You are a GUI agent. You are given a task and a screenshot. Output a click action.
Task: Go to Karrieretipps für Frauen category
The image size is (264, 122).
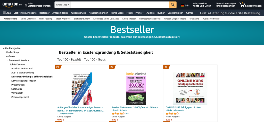(x=23, y=81)
